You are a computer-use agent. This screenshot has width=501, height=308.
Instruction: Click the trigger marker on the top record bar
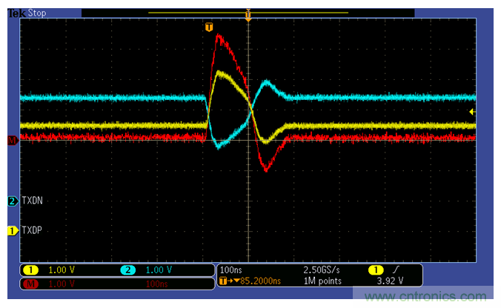[x=248, y=13]
